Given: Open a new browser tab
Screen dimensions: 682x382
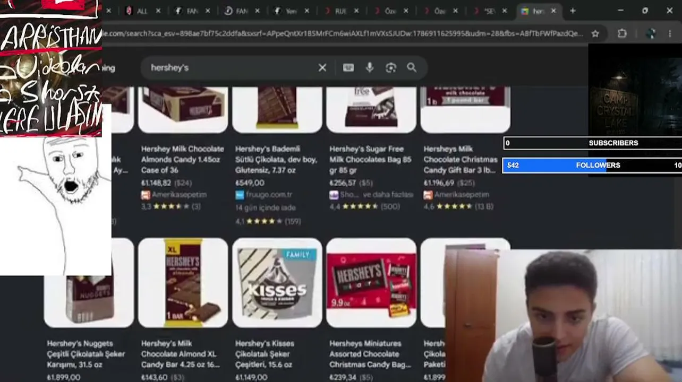Looking at the screenshot, I should tap(573, 11).
